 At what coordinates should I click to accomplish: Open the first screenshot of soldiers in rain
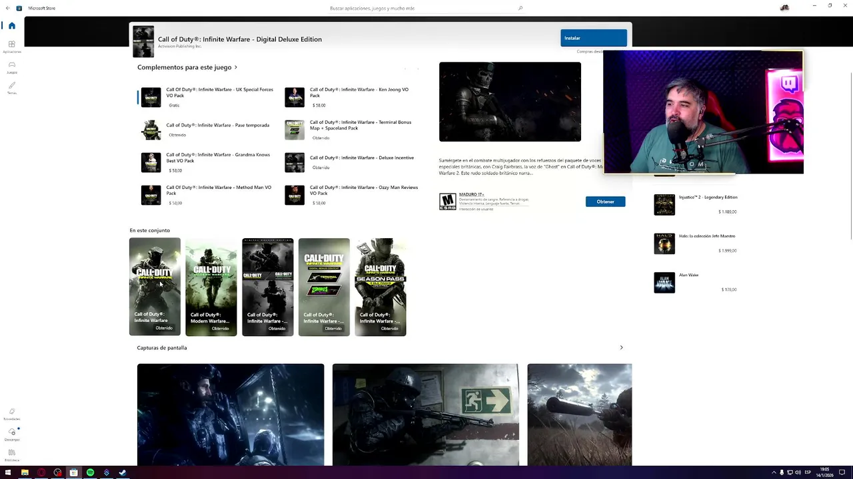click(x=231, y=414)
